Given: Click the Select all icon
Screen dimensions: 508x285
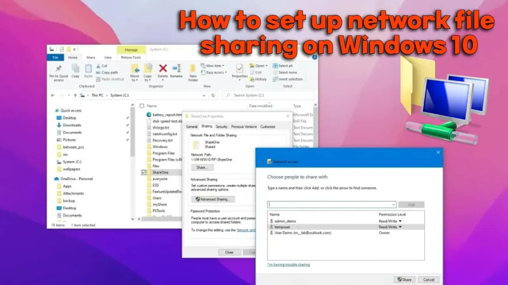Looking at the screenshot, I should click(x=276, y=65).
